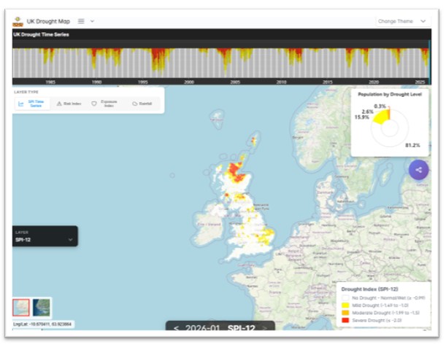Click the Severe Drought red legend swatch
The image size is (446, 347).
point(345,321)
